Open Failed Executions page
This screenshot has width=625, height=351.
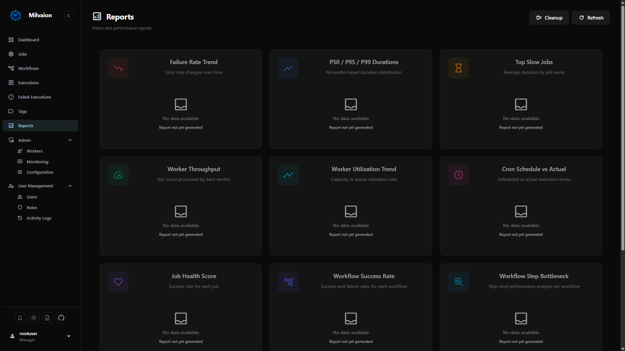point(40,97)
